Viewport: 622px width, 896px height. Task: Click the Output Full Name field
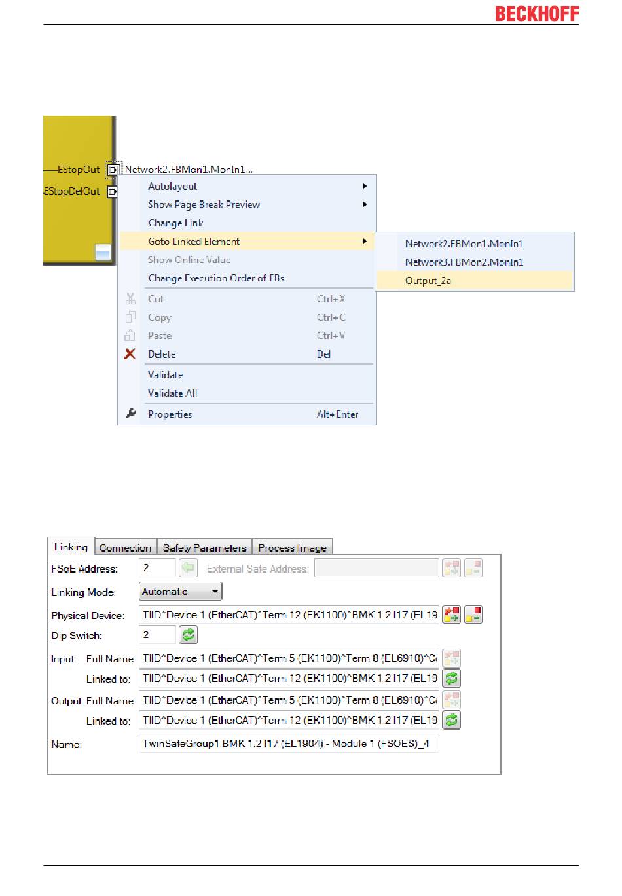click(x=289, y=700)
